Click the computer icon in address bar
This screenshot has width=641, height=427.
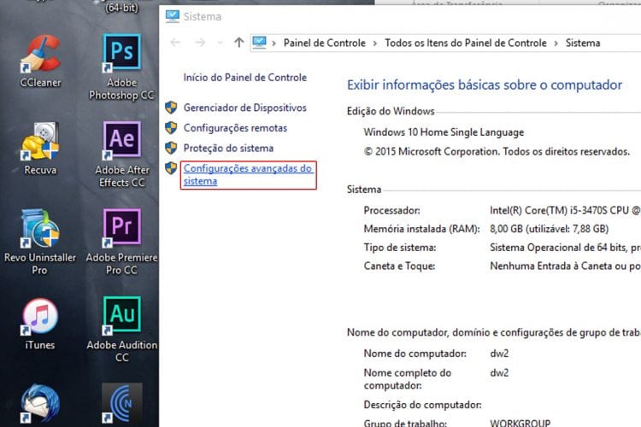pos(259,43)
